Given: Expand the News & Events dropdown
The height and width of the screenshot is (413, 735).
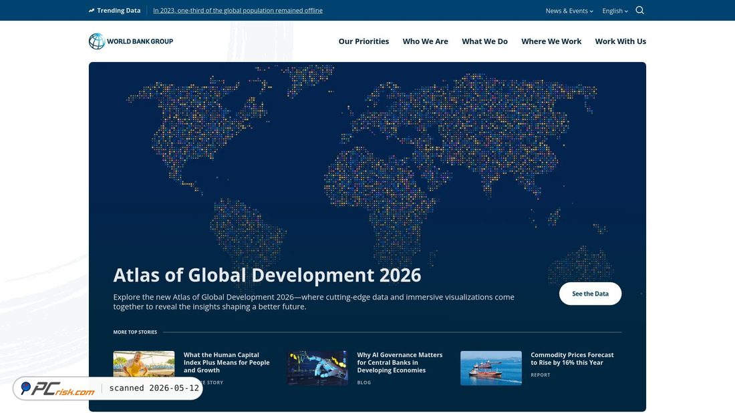Looking at the screenshot, I should pos(569,11).
